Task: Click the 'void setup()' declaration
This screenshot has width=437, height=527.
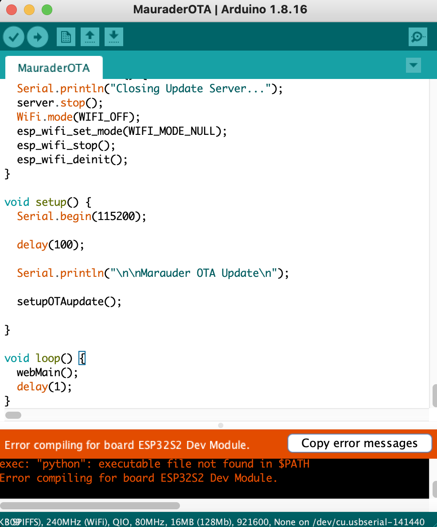Action: click(x=48, y=202)
